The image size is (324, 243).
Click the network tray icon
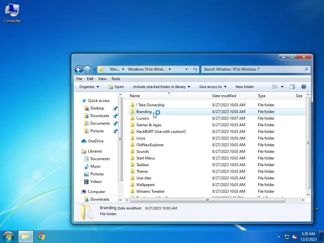[x=287, y=237]
